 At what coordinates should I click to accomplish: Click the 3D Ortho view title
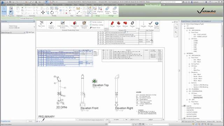pos(62,107)
